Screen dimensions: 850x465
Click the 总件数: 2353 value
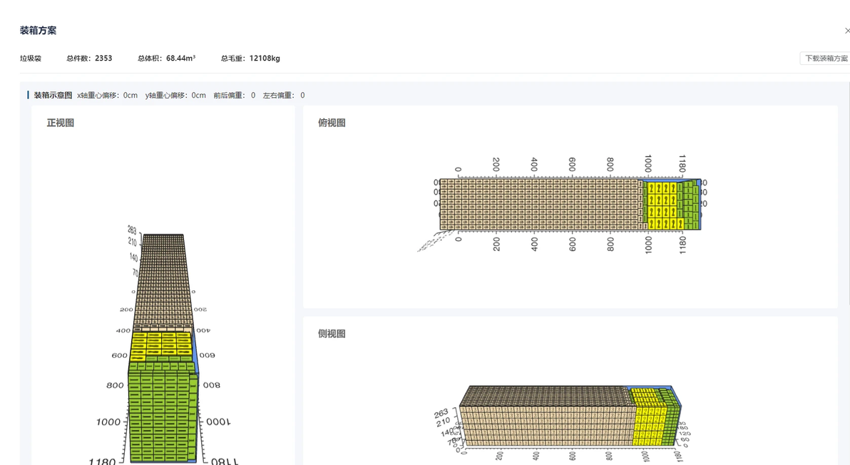click(89, 58)
